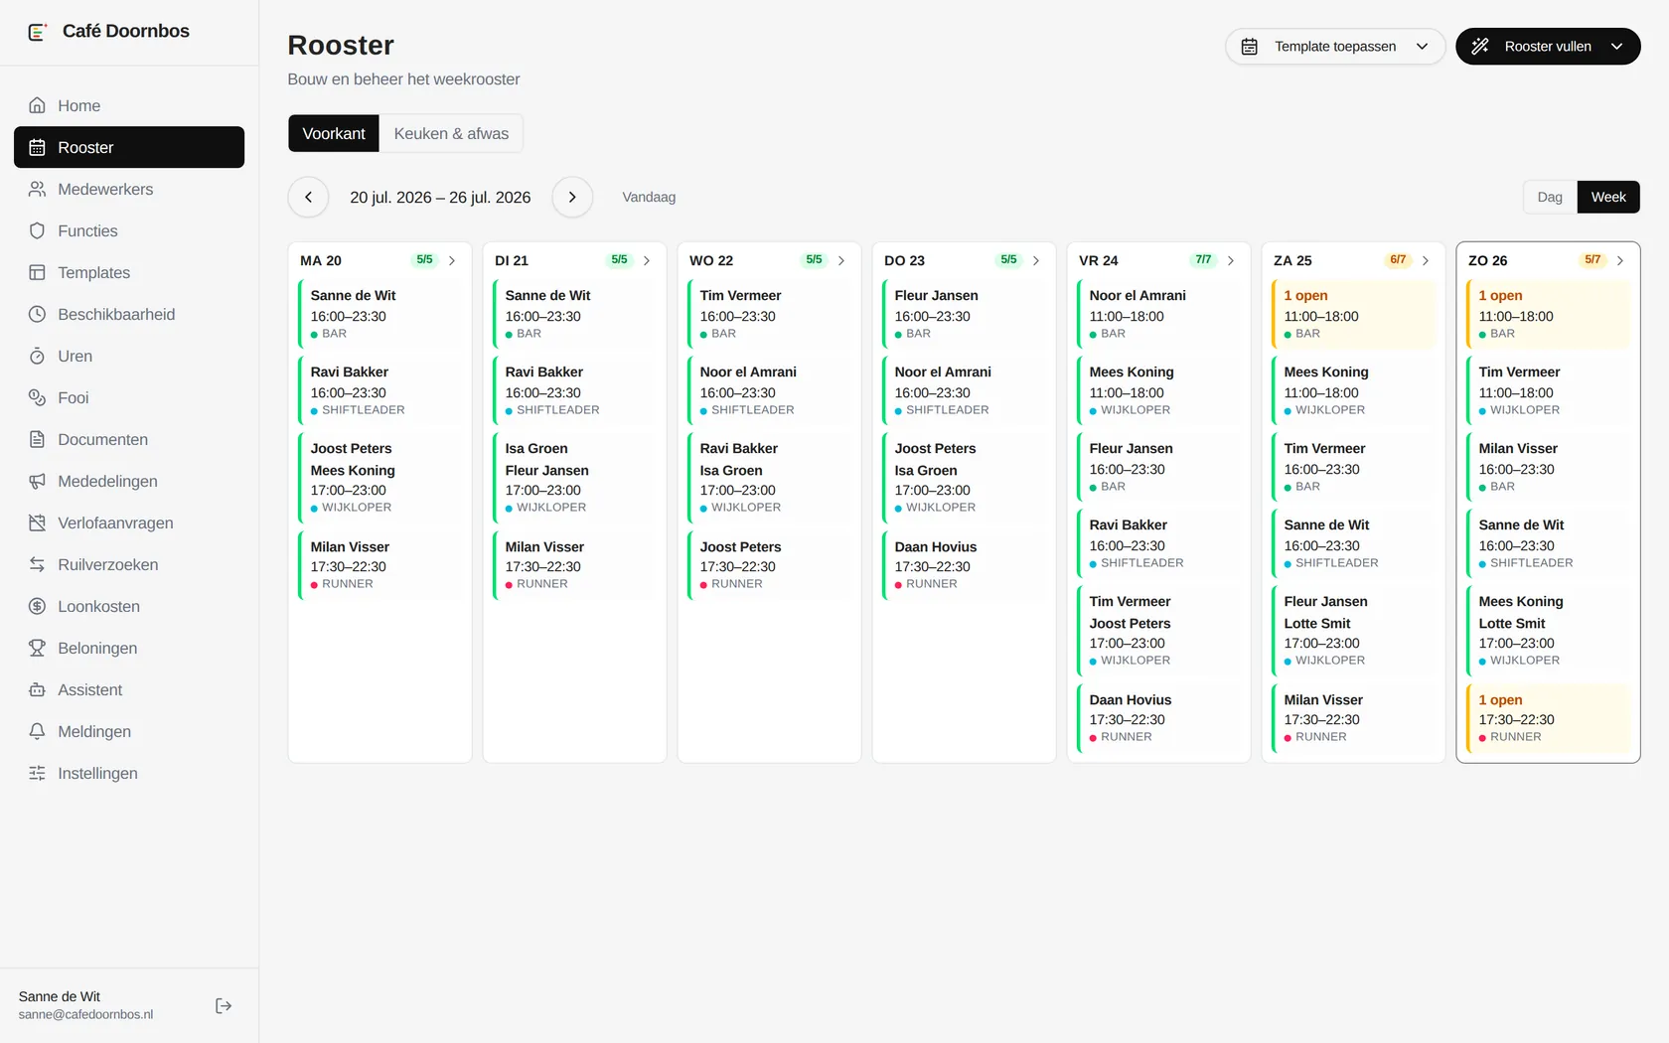
Task: Open ZA 25 day via its chevron
Action: pyautogui.click(x=1426, y=260)
